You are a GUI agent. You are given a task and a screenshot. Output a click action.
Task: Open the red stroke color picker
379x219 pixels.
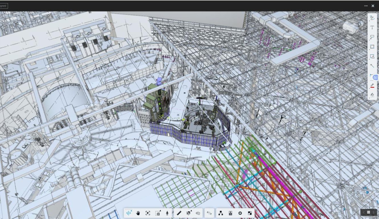[372, 85]
